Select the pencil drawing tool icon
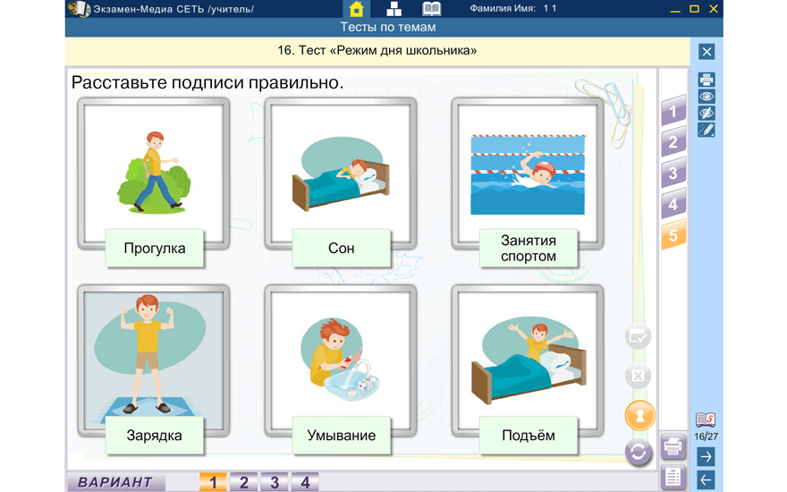Viewport: 787px width, 492px height. pyautogui.click(x=707, y=130)
